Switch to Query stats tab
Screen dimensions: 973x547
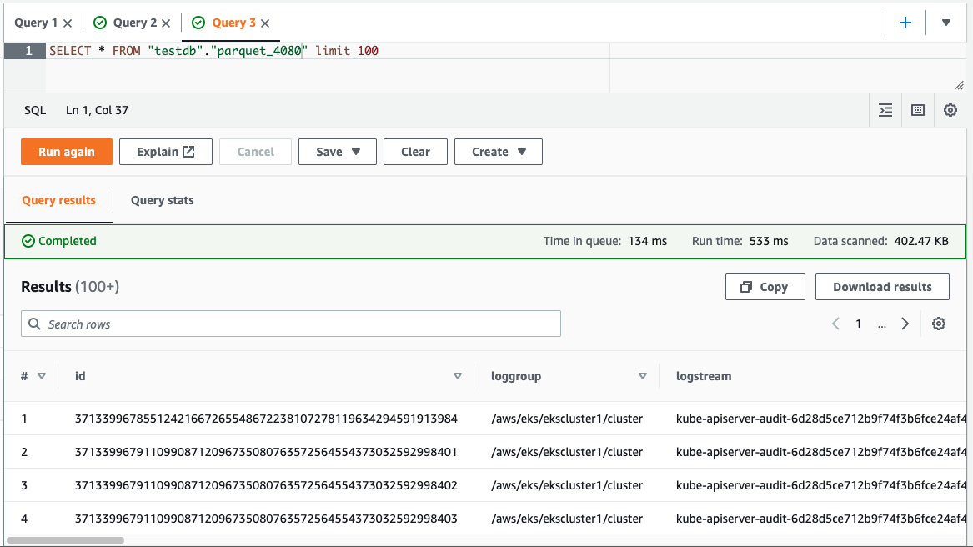tap(163, 200)
